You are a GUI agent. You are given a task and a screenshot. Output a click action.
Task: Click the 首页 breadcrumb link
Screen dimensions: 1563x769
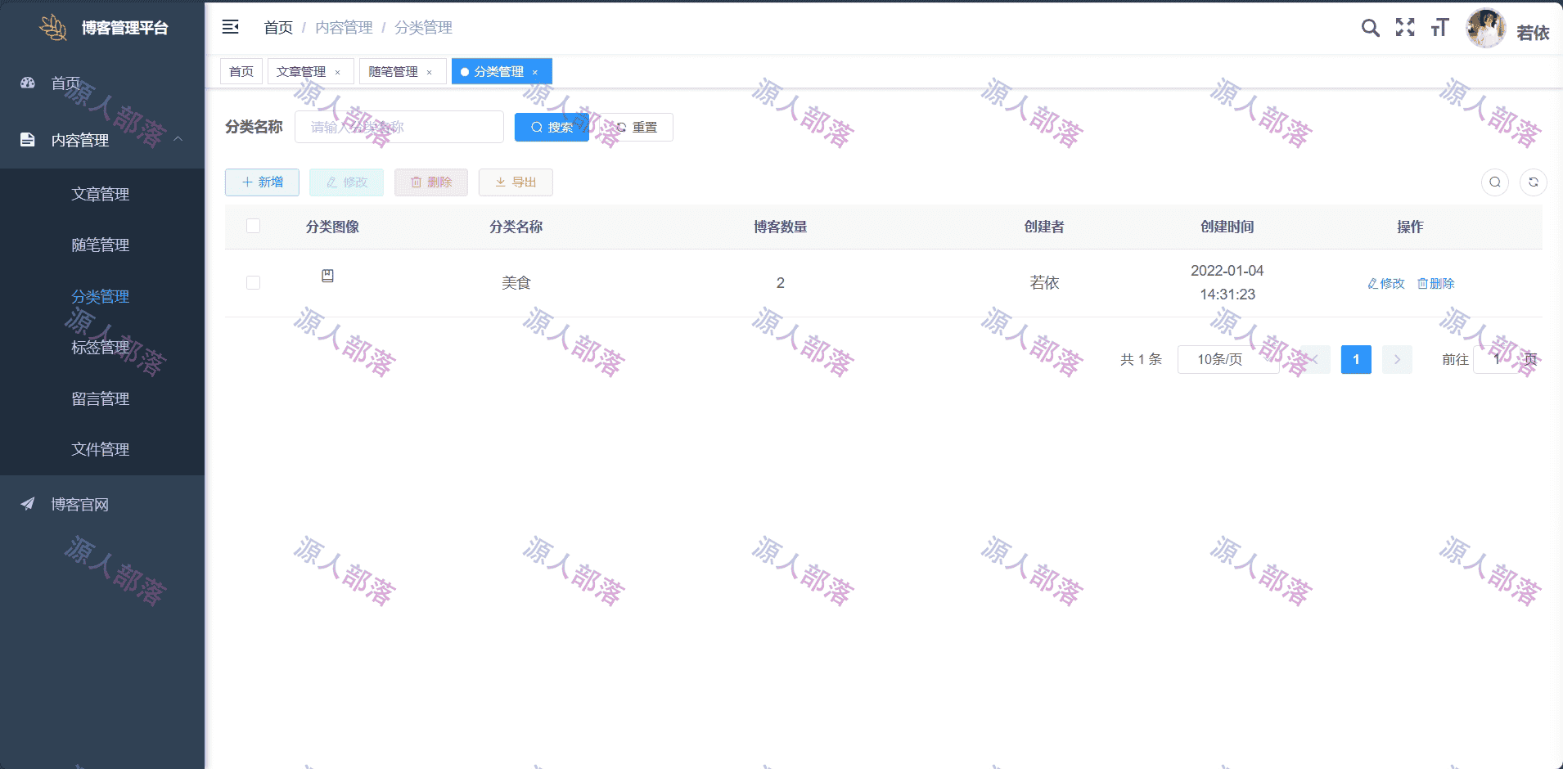(278, 28)
